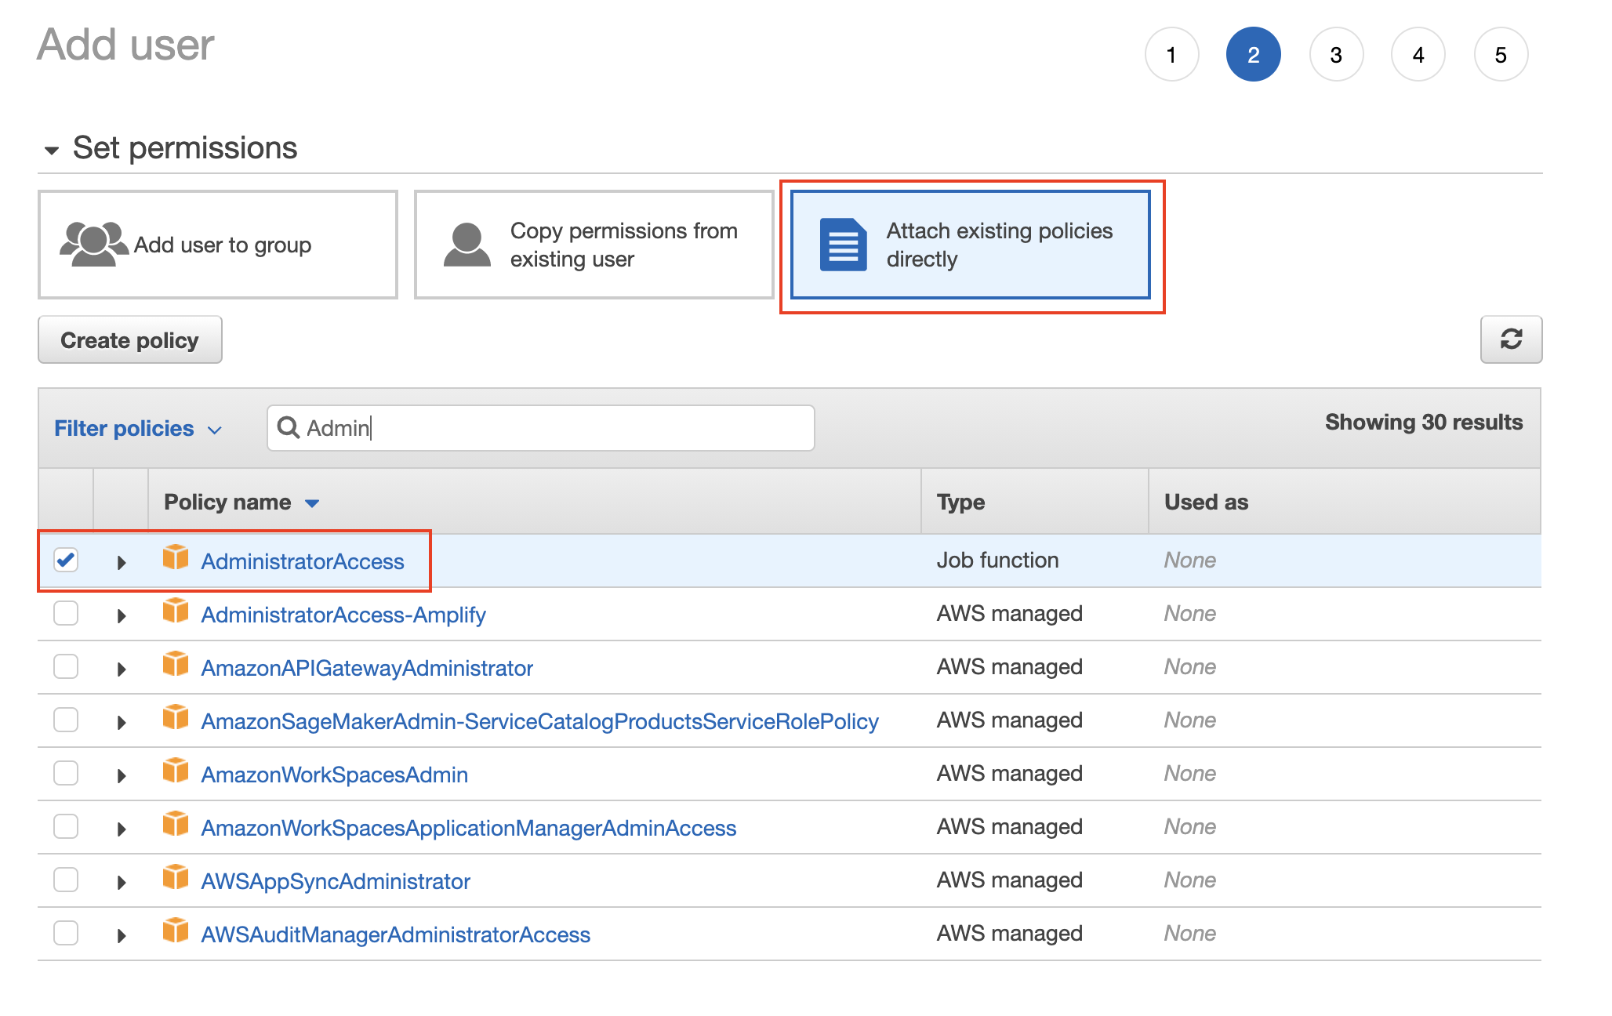The height and width of the screenshot is (1016, 1612).
Task: Click the Add user to group icon
Action: point(93,244)
